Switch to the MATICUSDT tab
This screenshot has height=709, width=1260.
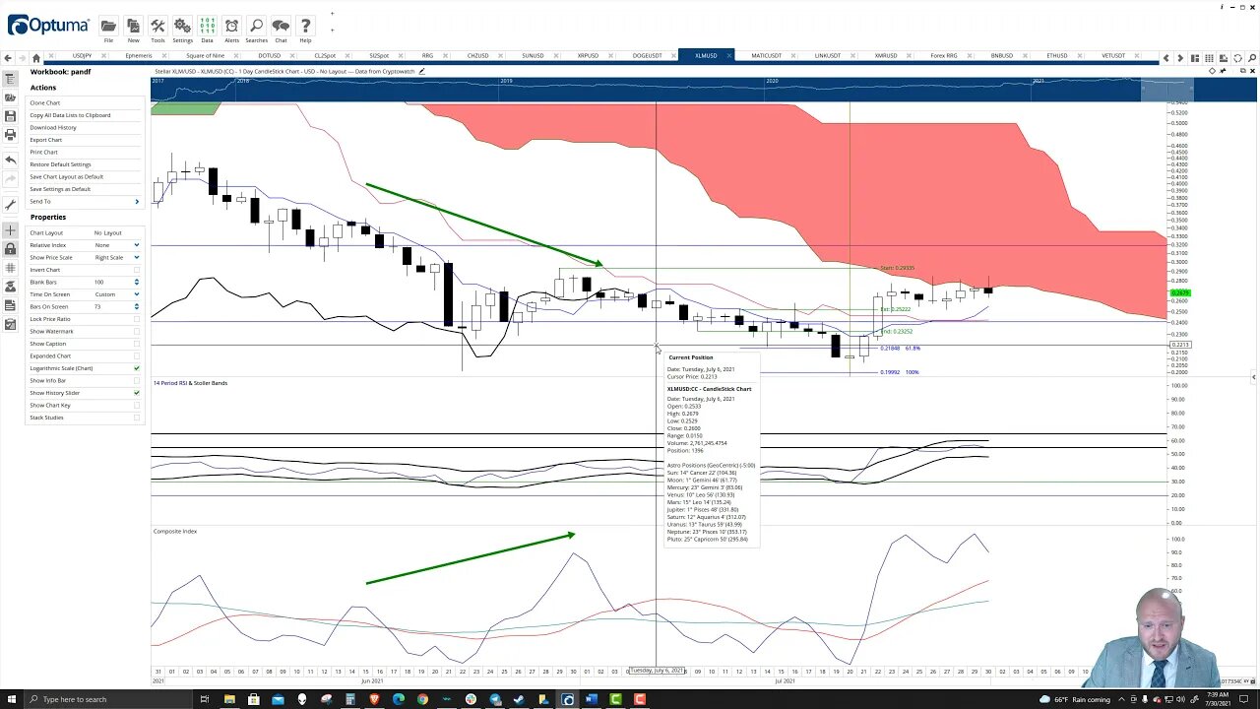click(x=766, y=56)
